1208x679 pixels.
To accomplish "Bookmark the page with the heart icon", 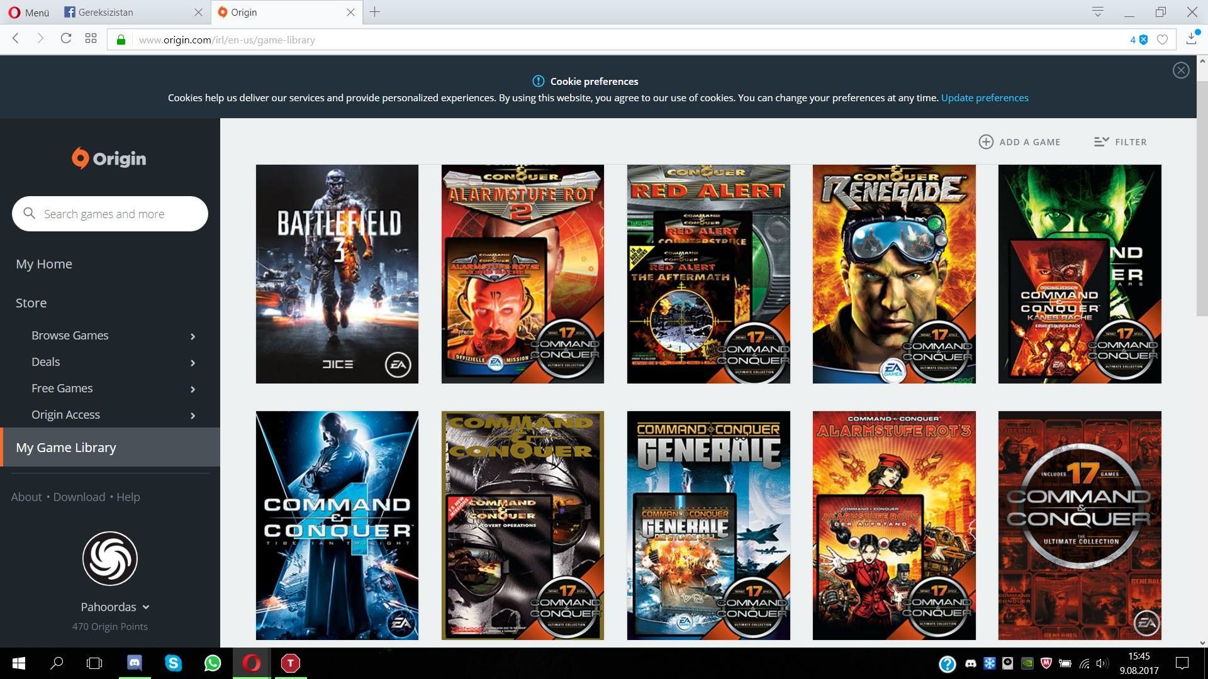I will tap(1162, 40).
